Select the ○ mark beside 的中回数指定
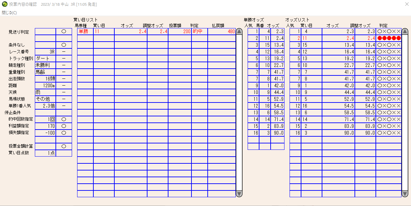The width and height of the screenshot is (411, 206). [64, 119]
